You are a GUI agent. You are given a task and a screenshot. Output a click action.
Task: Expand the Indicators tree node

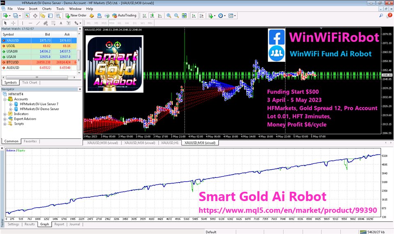point(5,114)
